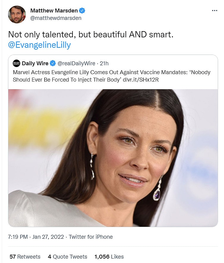Image resolution: width=224 pixels, height=263 pixels.
Task: Click the quoted tweet's 21h timestamp
Action: 104,63
